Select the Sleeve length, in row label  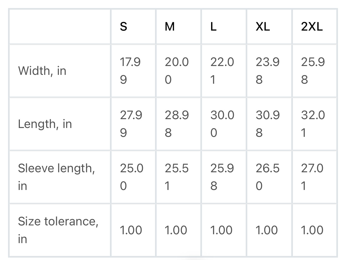(x=56, y=177)
